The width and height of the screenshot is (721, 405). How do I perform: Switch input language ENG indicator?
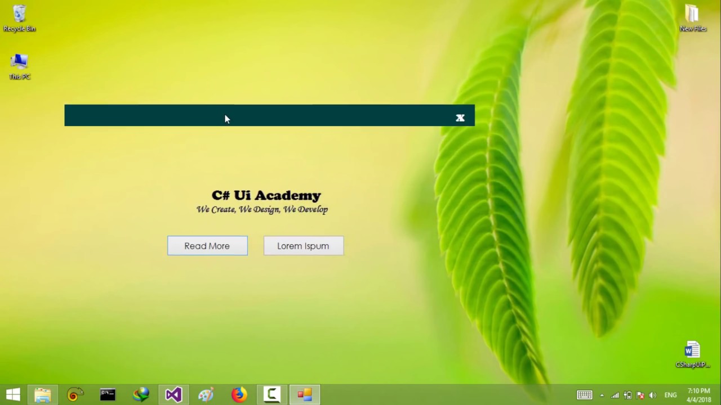pyautogui.click(x=671, y=395)
